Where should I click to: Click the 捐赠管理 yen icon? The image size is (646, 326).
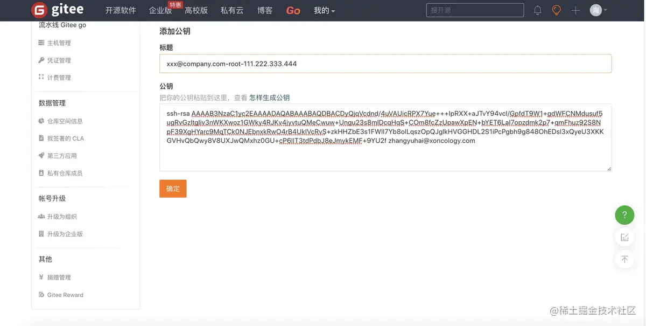(41, 277)
